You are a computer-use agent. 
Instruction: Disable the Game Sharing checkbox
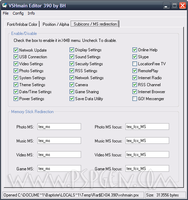72,91
